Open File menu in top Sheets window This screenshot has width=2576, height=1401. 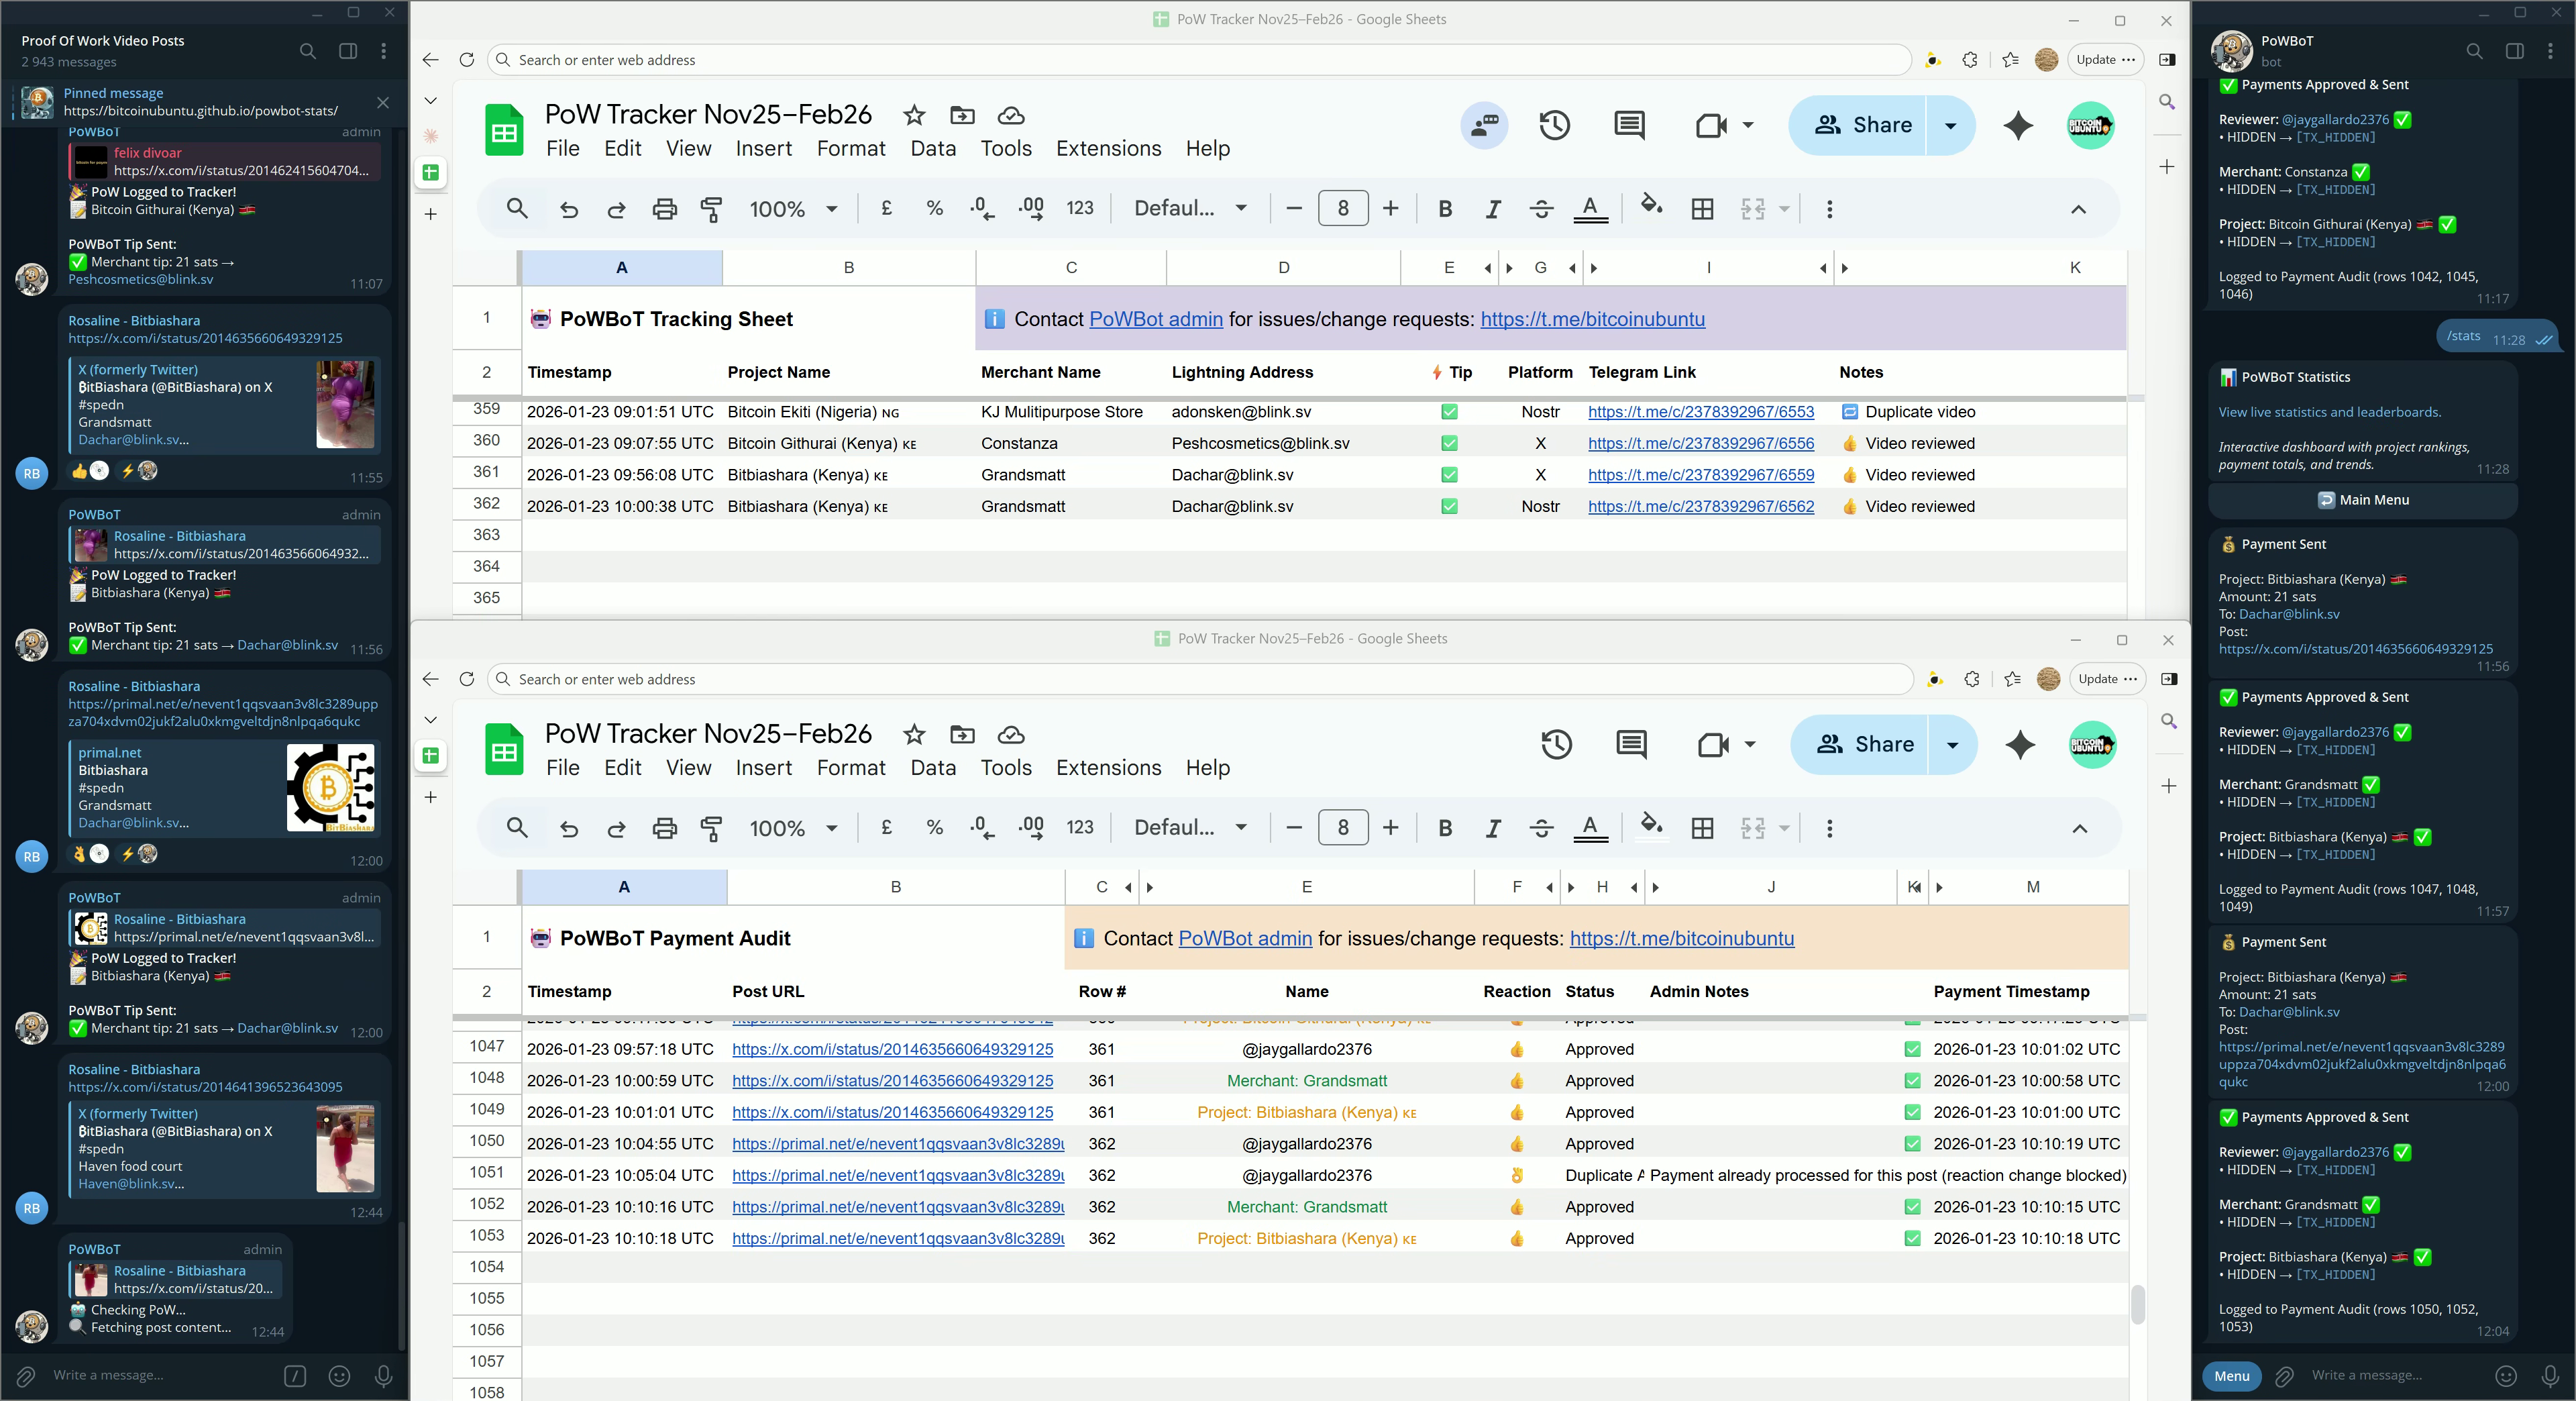tap(562, 149)
